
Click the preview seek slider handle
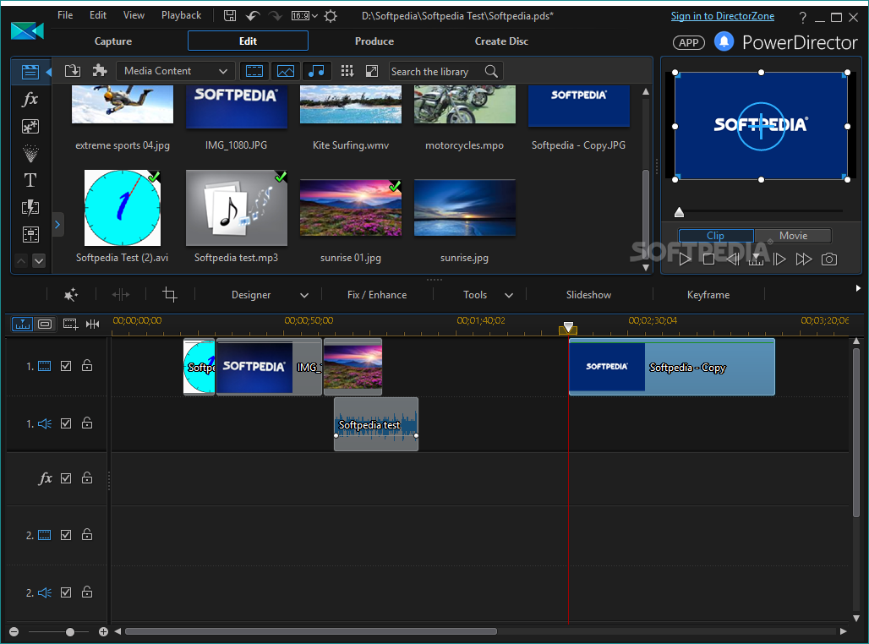(679, 212)
